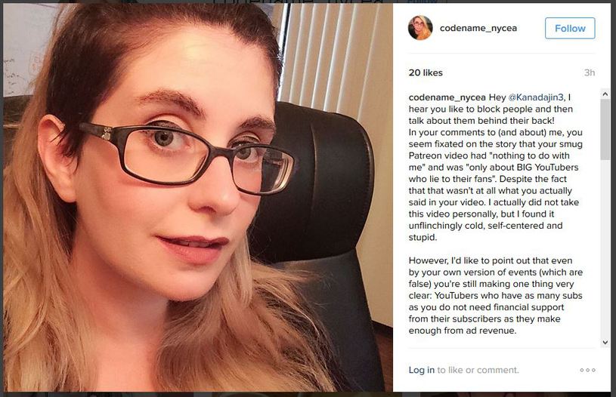This screenshot has height=397, width=616.
Task: Click the codename_nycea username beside the avatar
Action: tap(478, 28)
